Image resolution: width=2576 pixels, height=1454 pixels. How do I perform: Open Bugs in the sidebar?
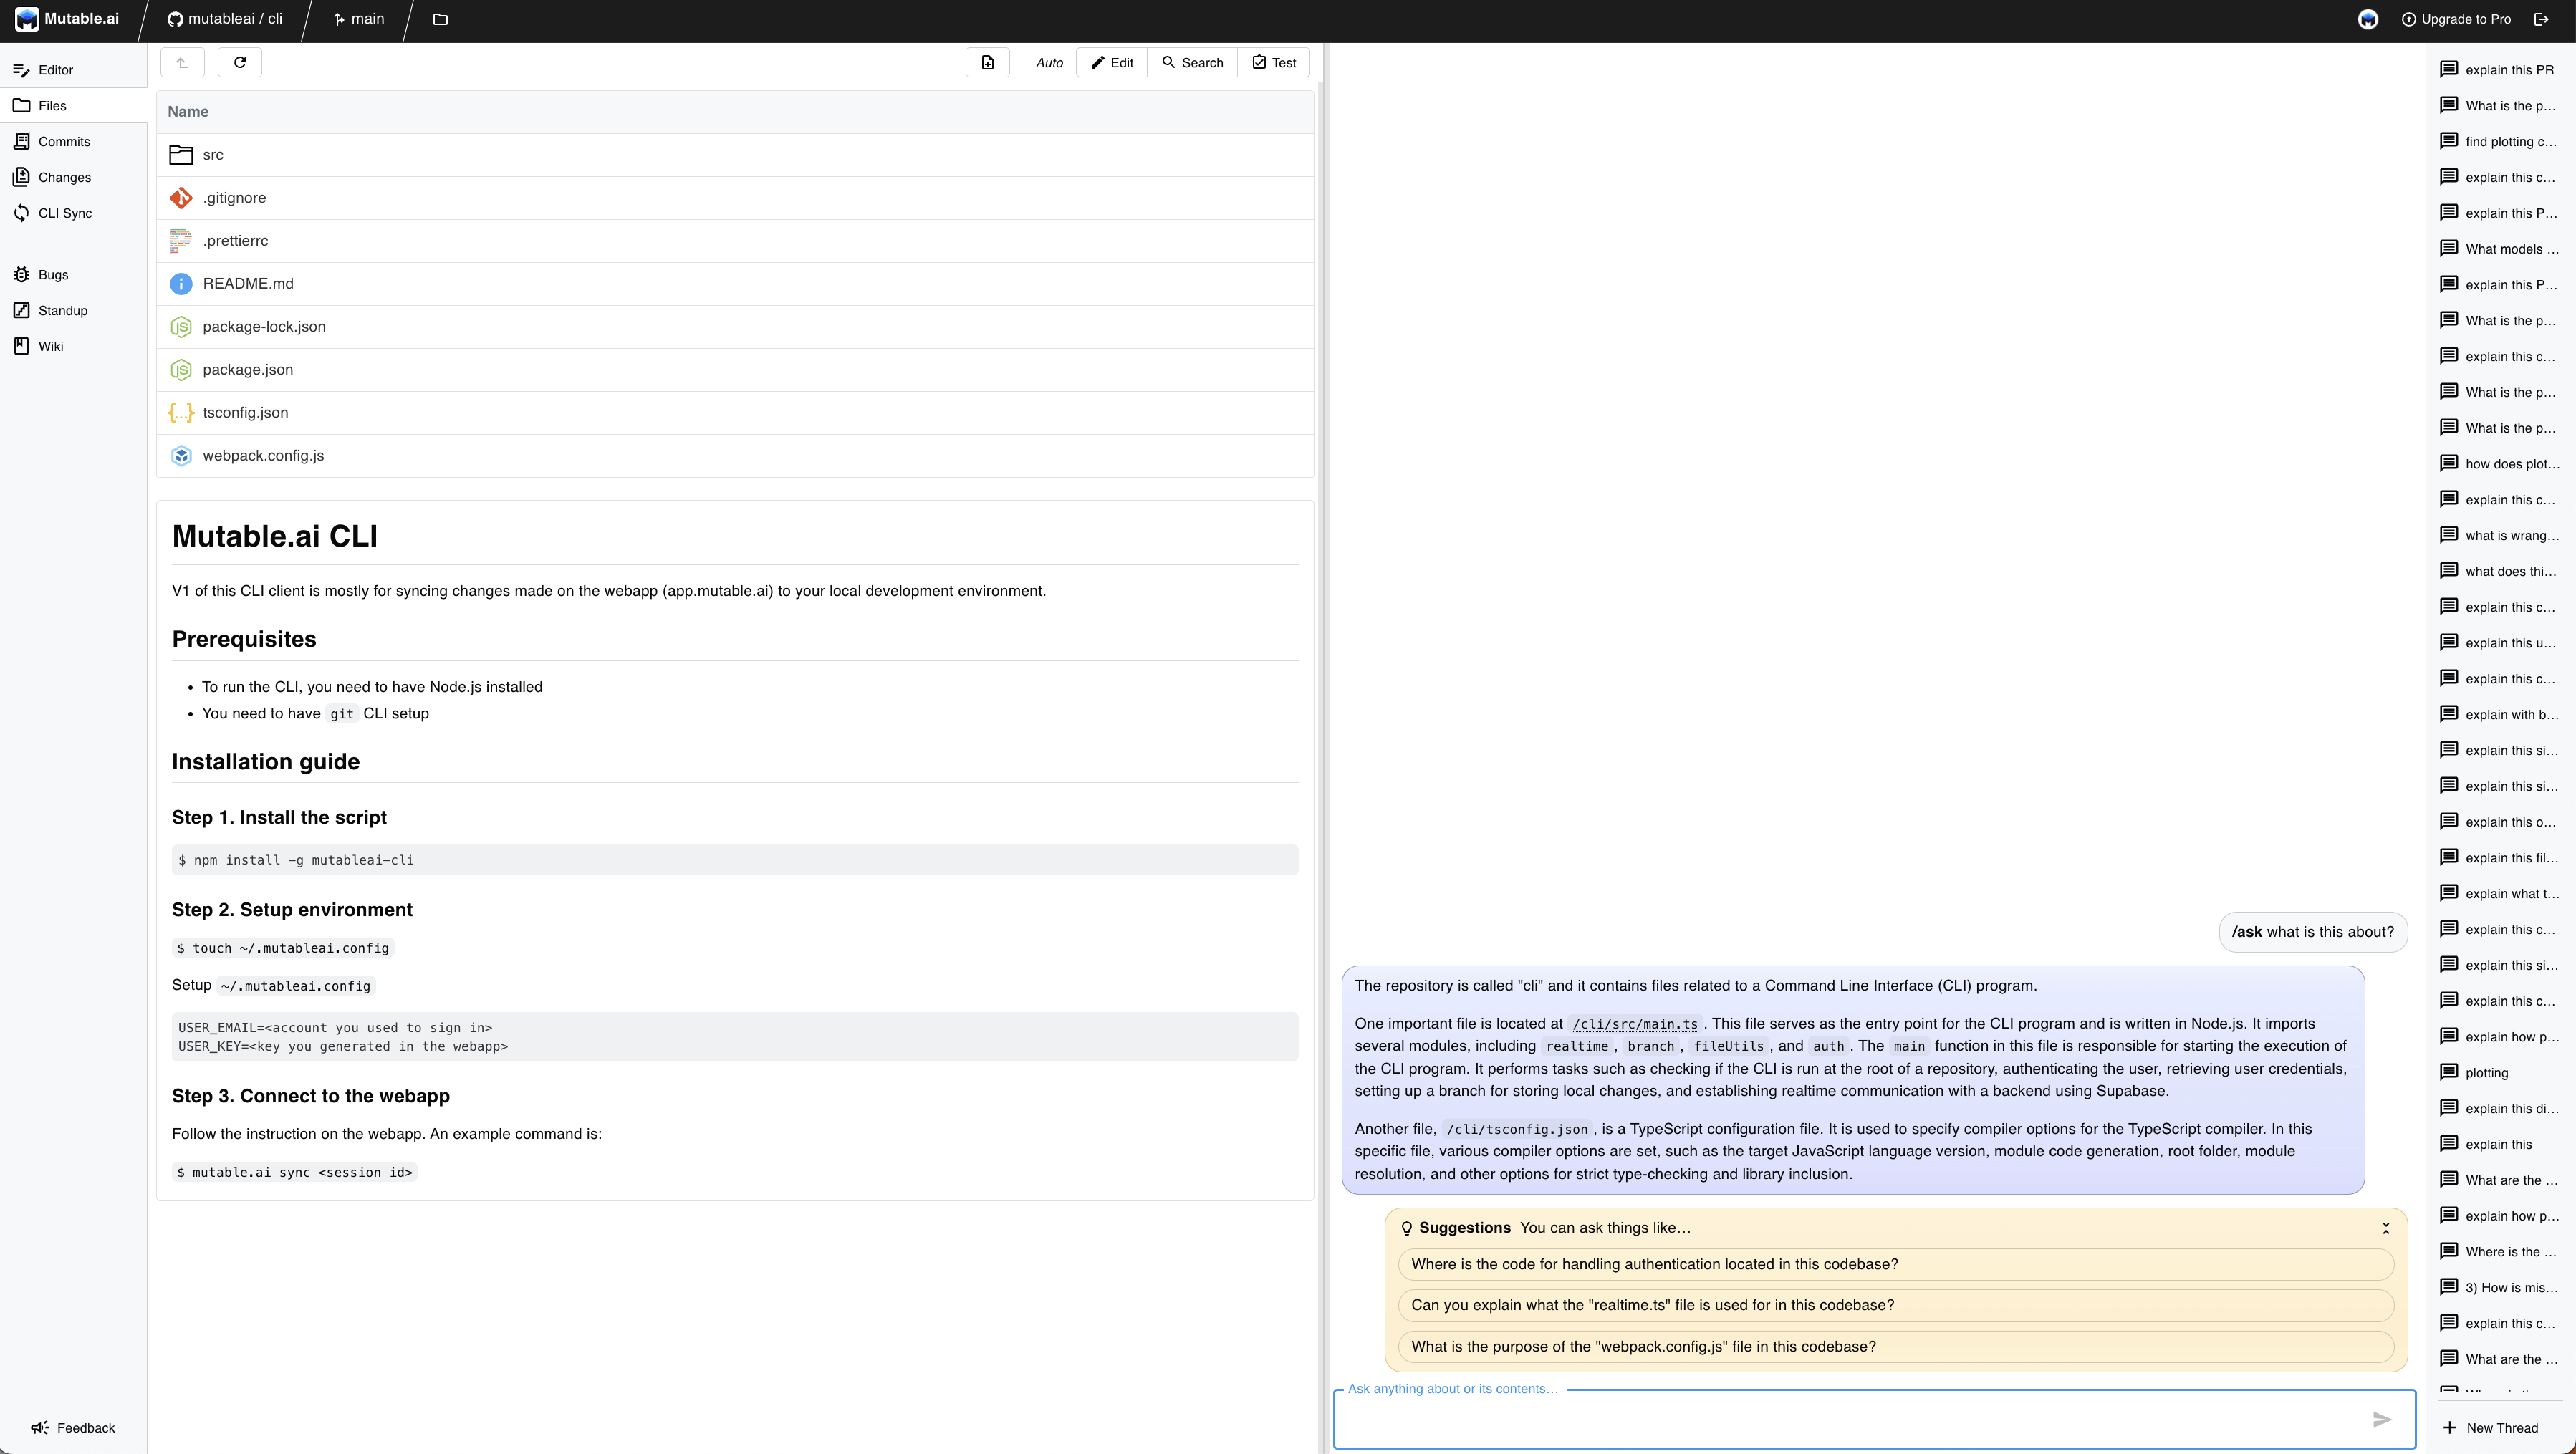(74, 275)
